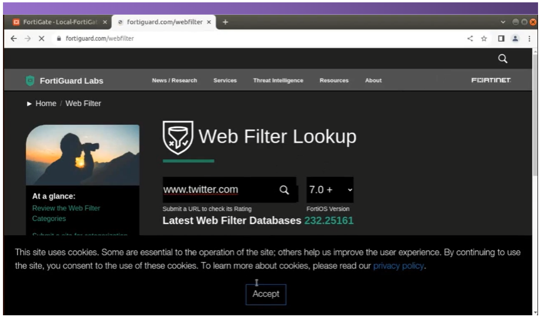Submit URL lookup with magnifier icon
Image resolution: width=541 pixels, height=320 pixels.
pyautogui.click(x=284, y=190)
